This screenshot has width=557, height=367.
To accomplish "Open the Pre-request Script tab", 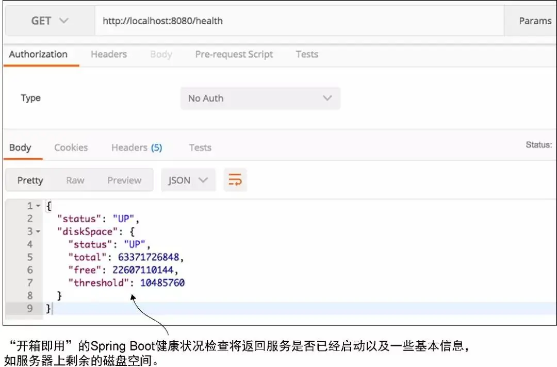I will point(234,54).
